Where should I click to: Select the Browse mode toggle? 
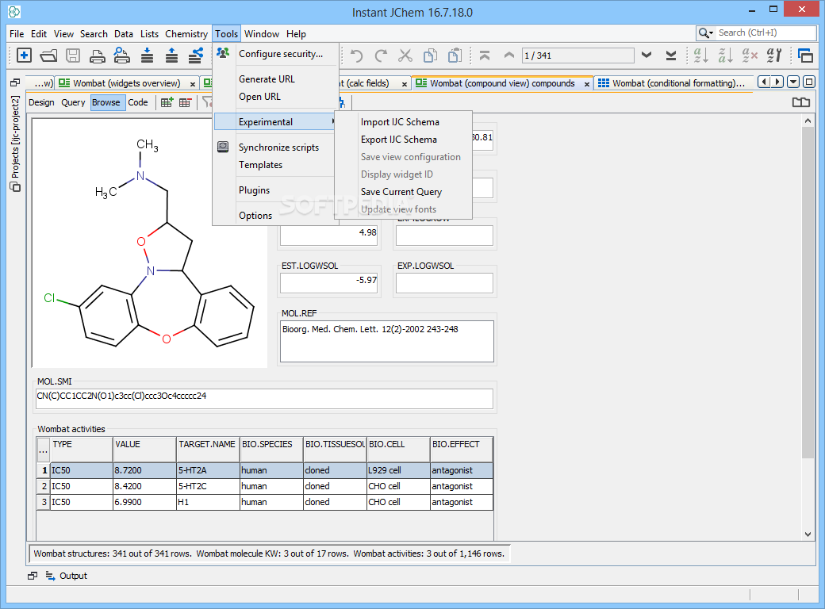pos(106,102)
